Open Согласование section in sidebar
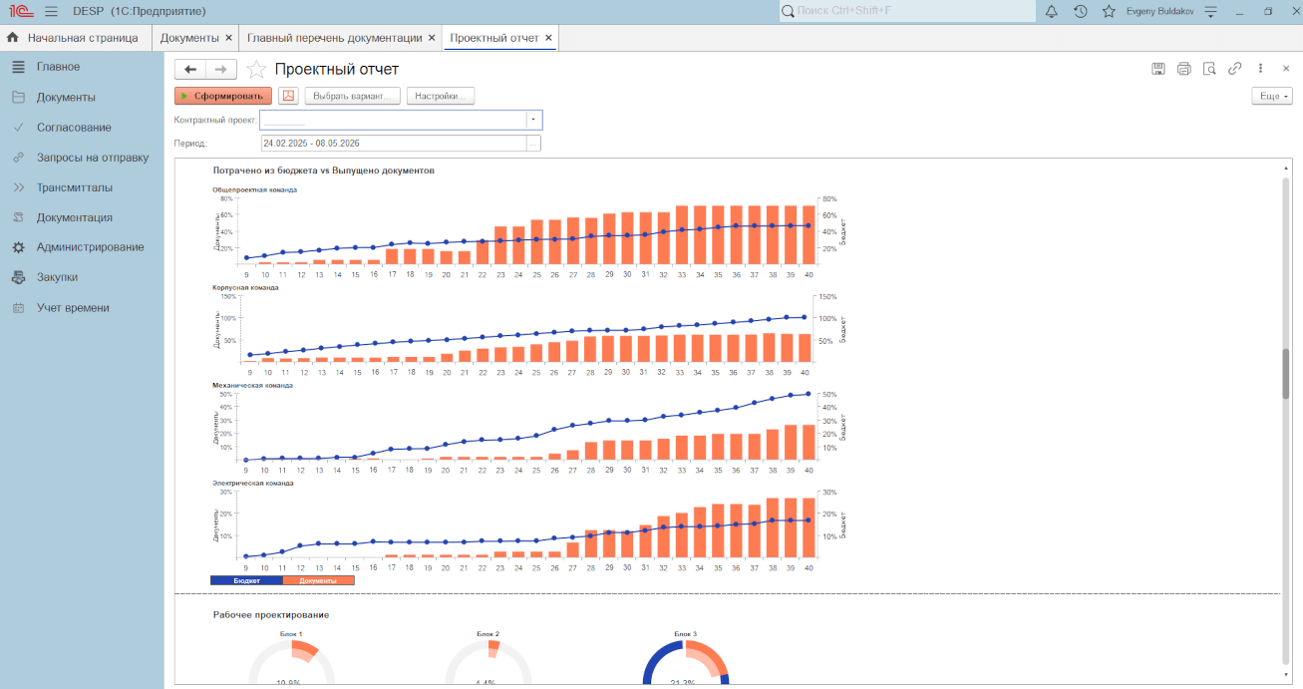The image size is (1303, 689). coord(74,128)
